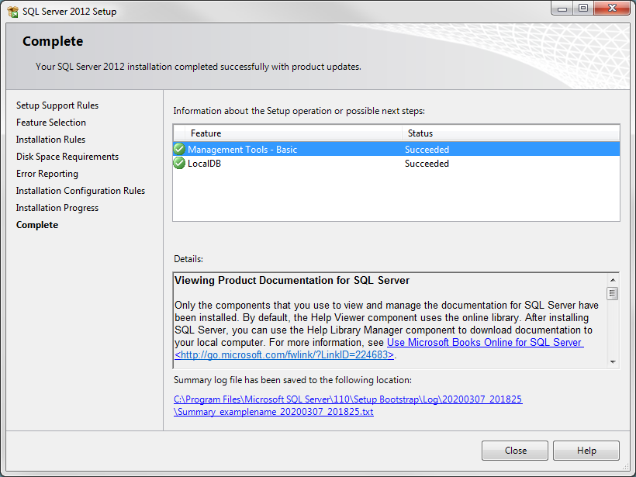Maximize the SQL Server 2012 Setup window

tap(583, 9)
